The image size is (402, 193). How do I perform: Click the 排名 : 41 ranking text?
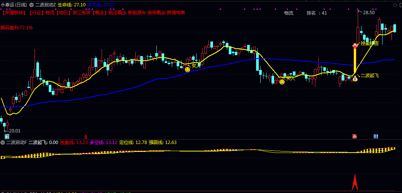click(317, 13)
